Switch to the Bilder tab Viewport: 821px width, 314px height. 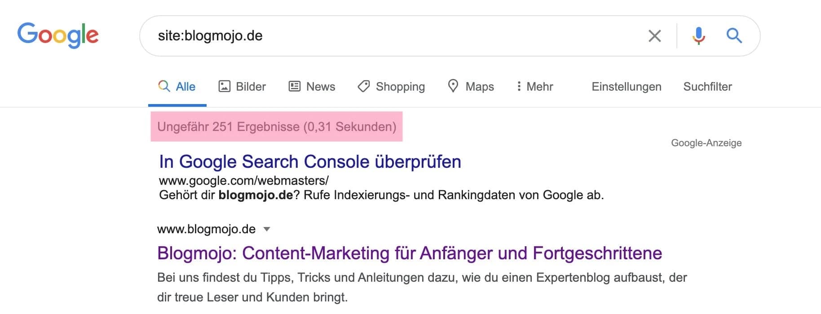[242, 87]
